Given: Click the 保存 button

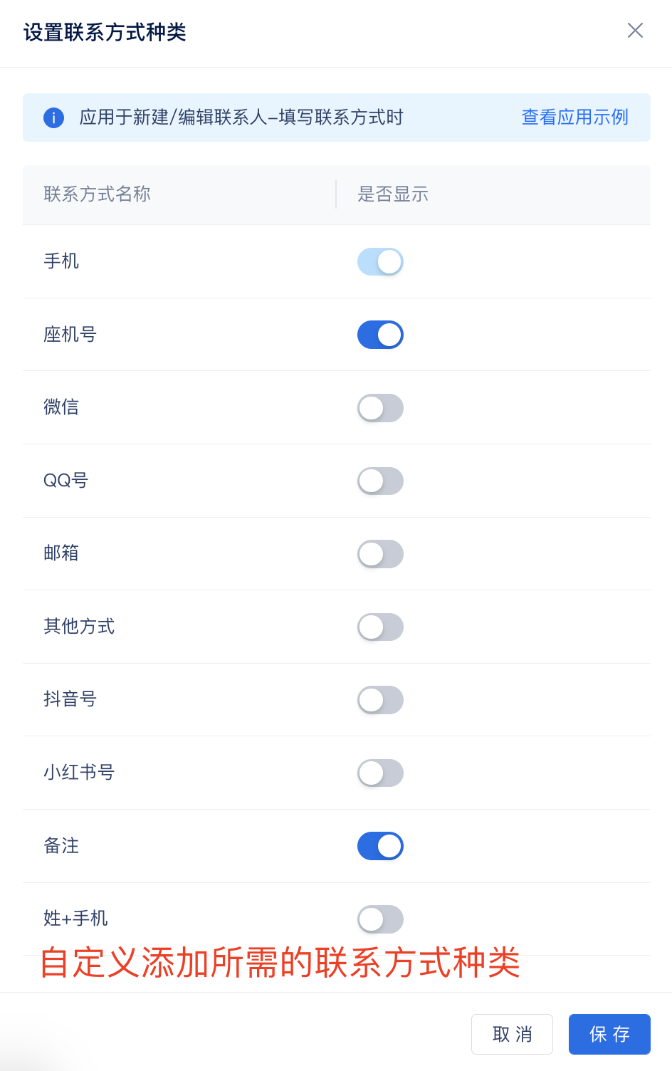Looking at the screenshot, I should pyautogui.click(x=609, y=1034).
